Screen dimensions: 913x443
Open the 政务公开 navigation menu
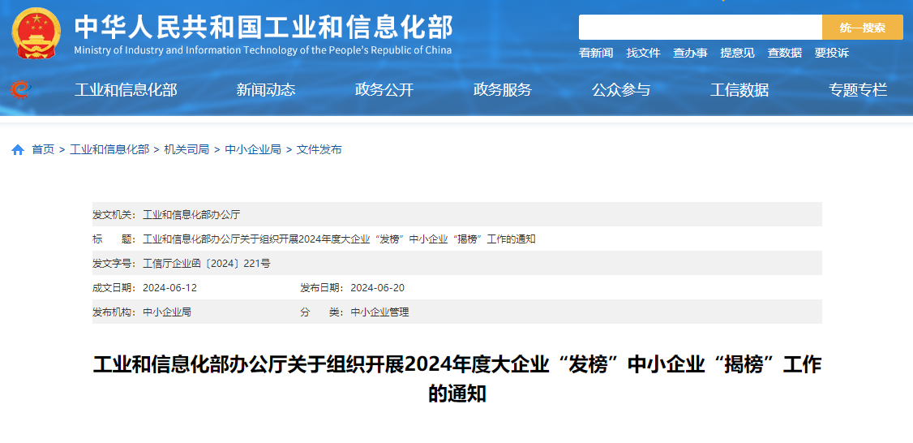click(x=384, y=90)
